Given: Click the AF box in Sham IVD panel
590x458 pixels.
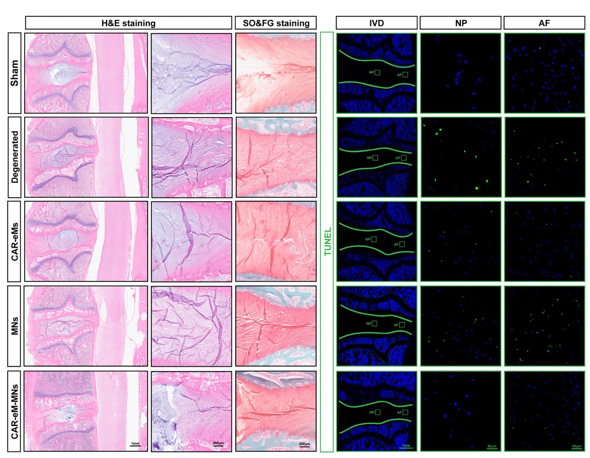Looking at the screenshot, I should coord(405,75).
